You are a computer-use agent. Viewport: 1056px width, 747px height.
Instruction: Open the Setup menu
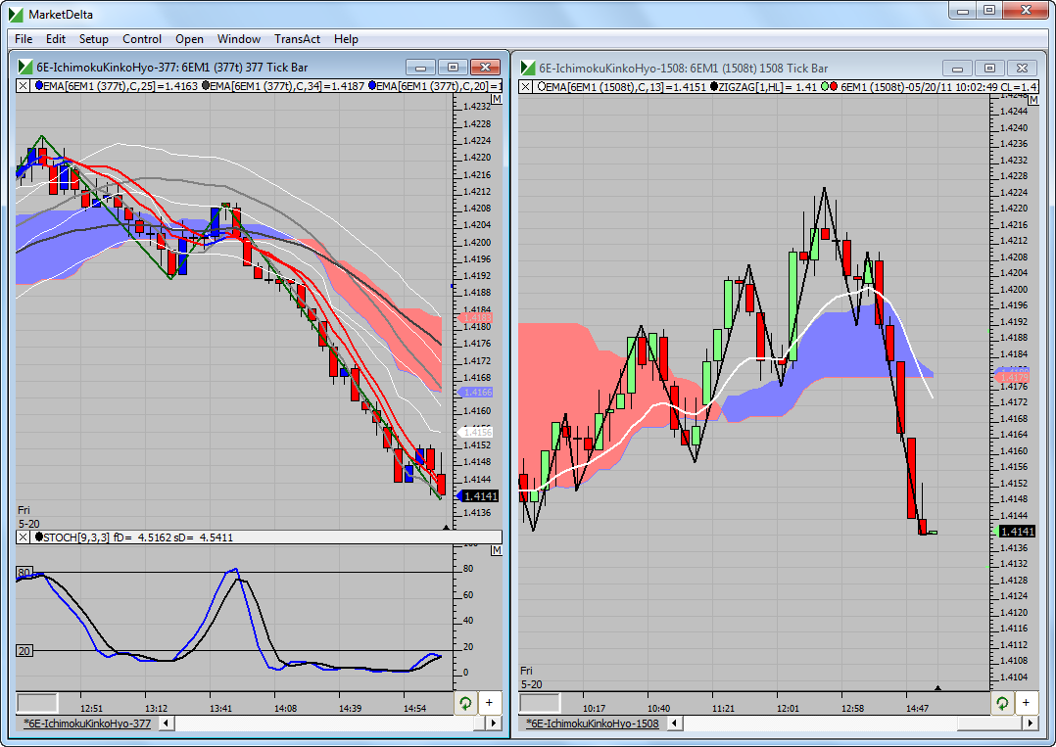pyautogui.click(x=94, y=39)
